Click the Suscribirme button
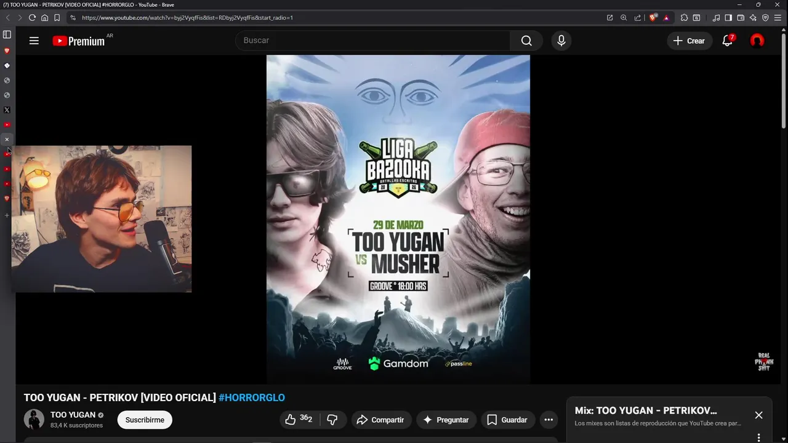 [x=145, y=420]
